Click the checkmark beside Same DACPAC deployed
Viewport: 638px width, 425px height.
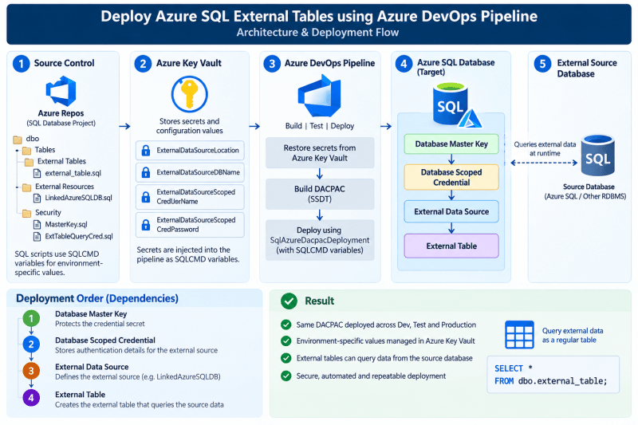pyautogui.click(x=286, y=325)
